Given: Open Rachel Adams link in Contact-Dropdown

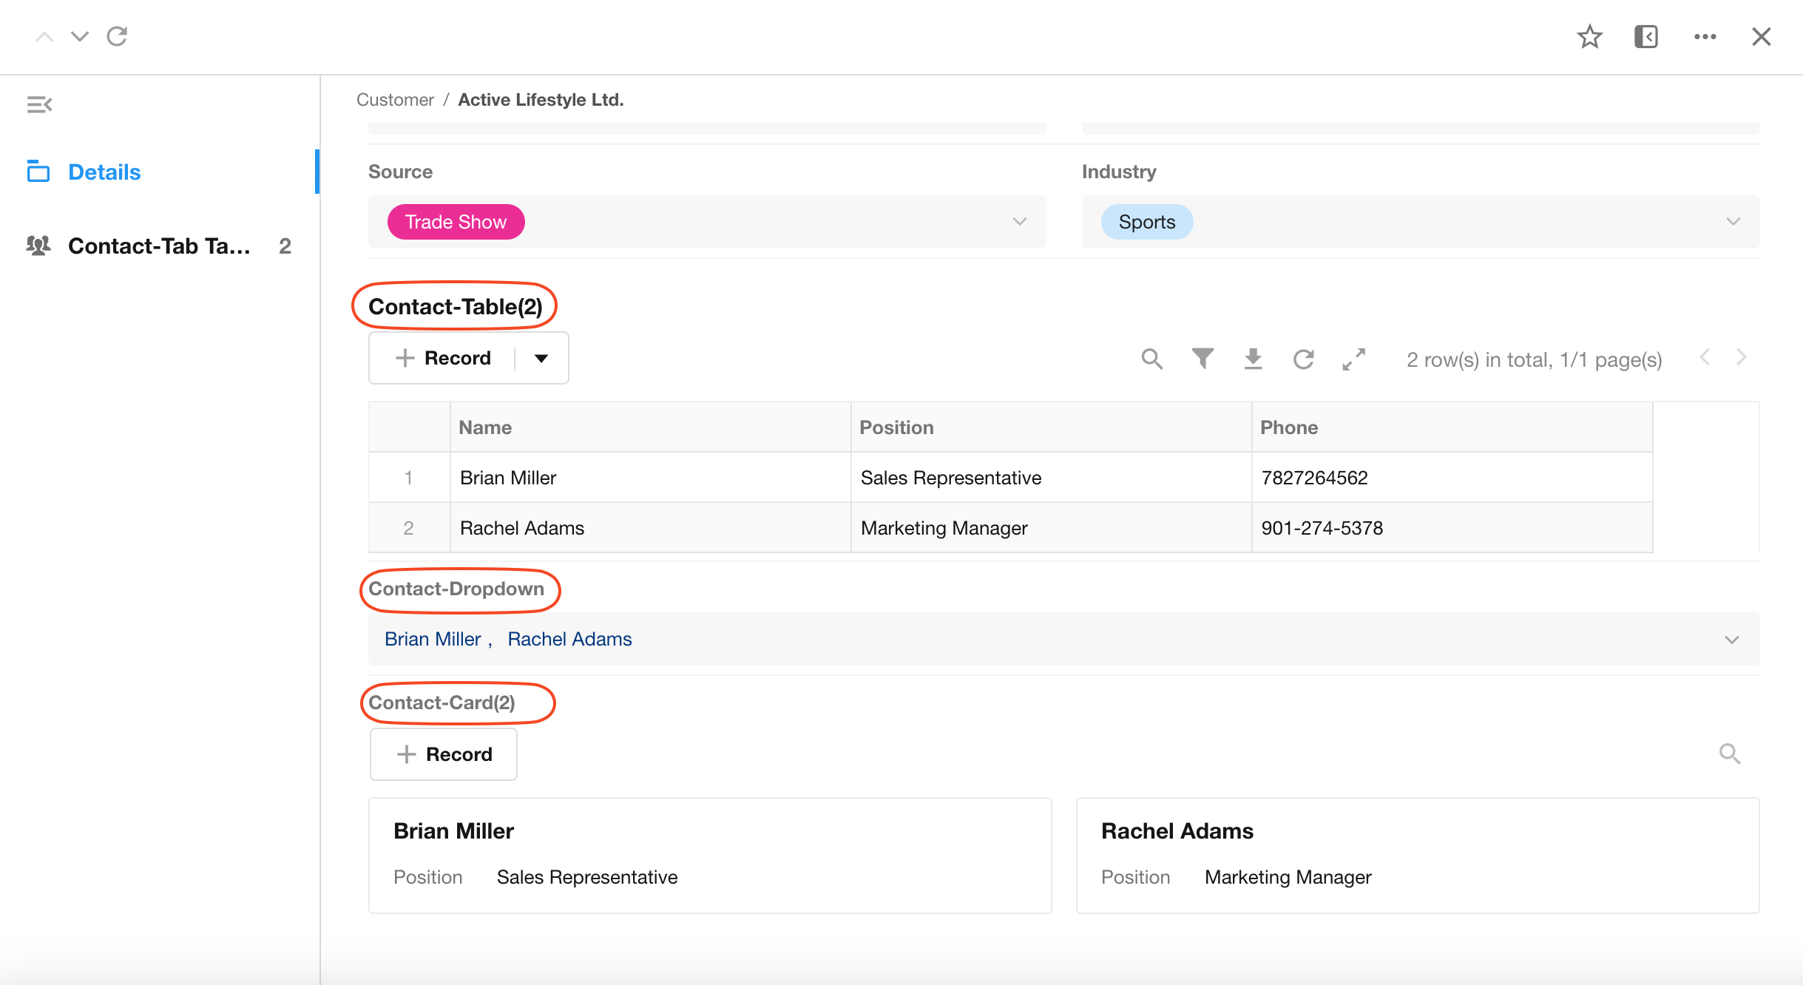Looking at the screenshot, I should coord(569,640).
